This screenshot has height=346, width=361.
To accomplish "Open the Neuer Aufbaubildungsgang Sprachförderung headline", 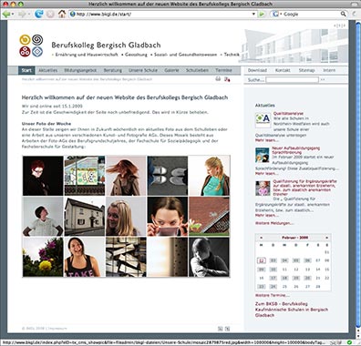I will coord(296,150).
